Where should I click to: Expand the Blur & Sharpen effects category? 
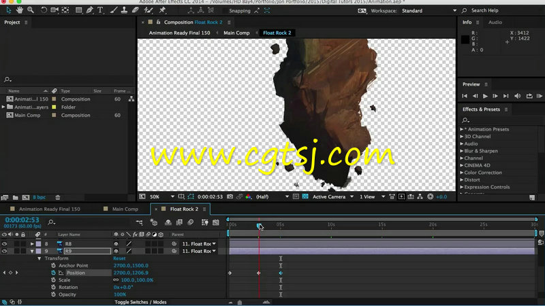pos(462,151)
